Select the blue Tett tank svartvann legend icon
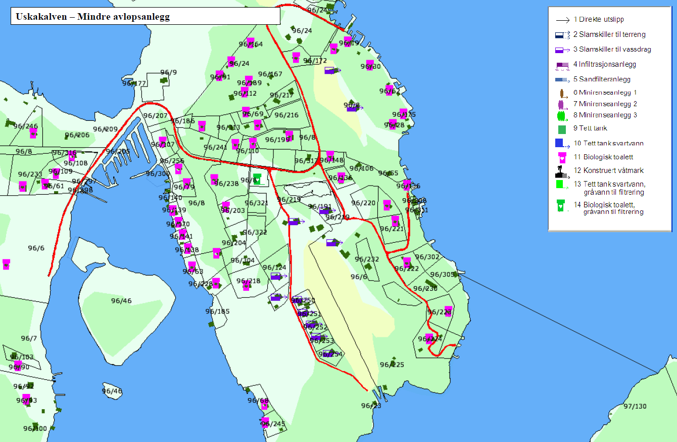677x442 pixels. coord(562,143)
